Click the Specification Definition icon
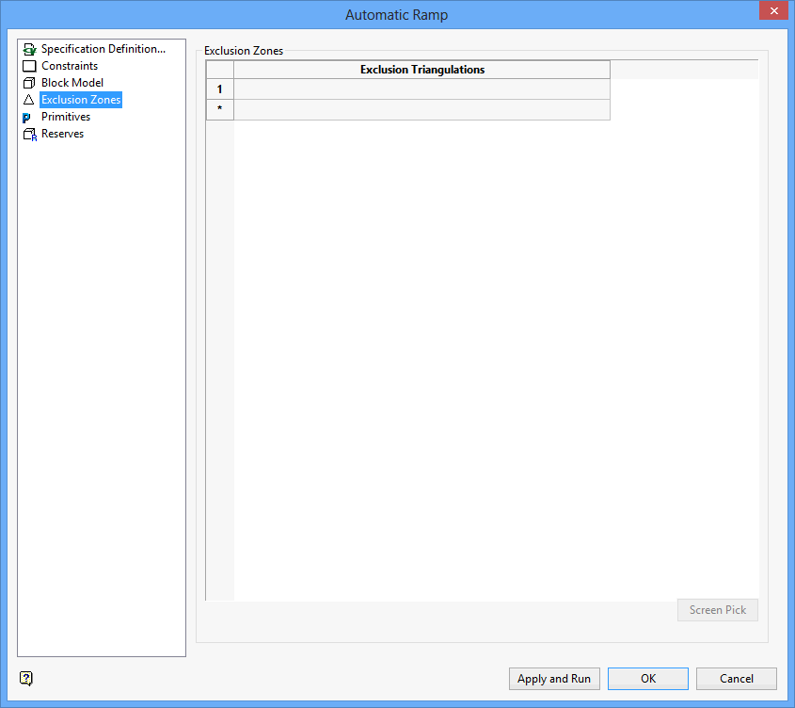Screen dimensions: 795x708 pyautogui.click(x=29, y=49)
